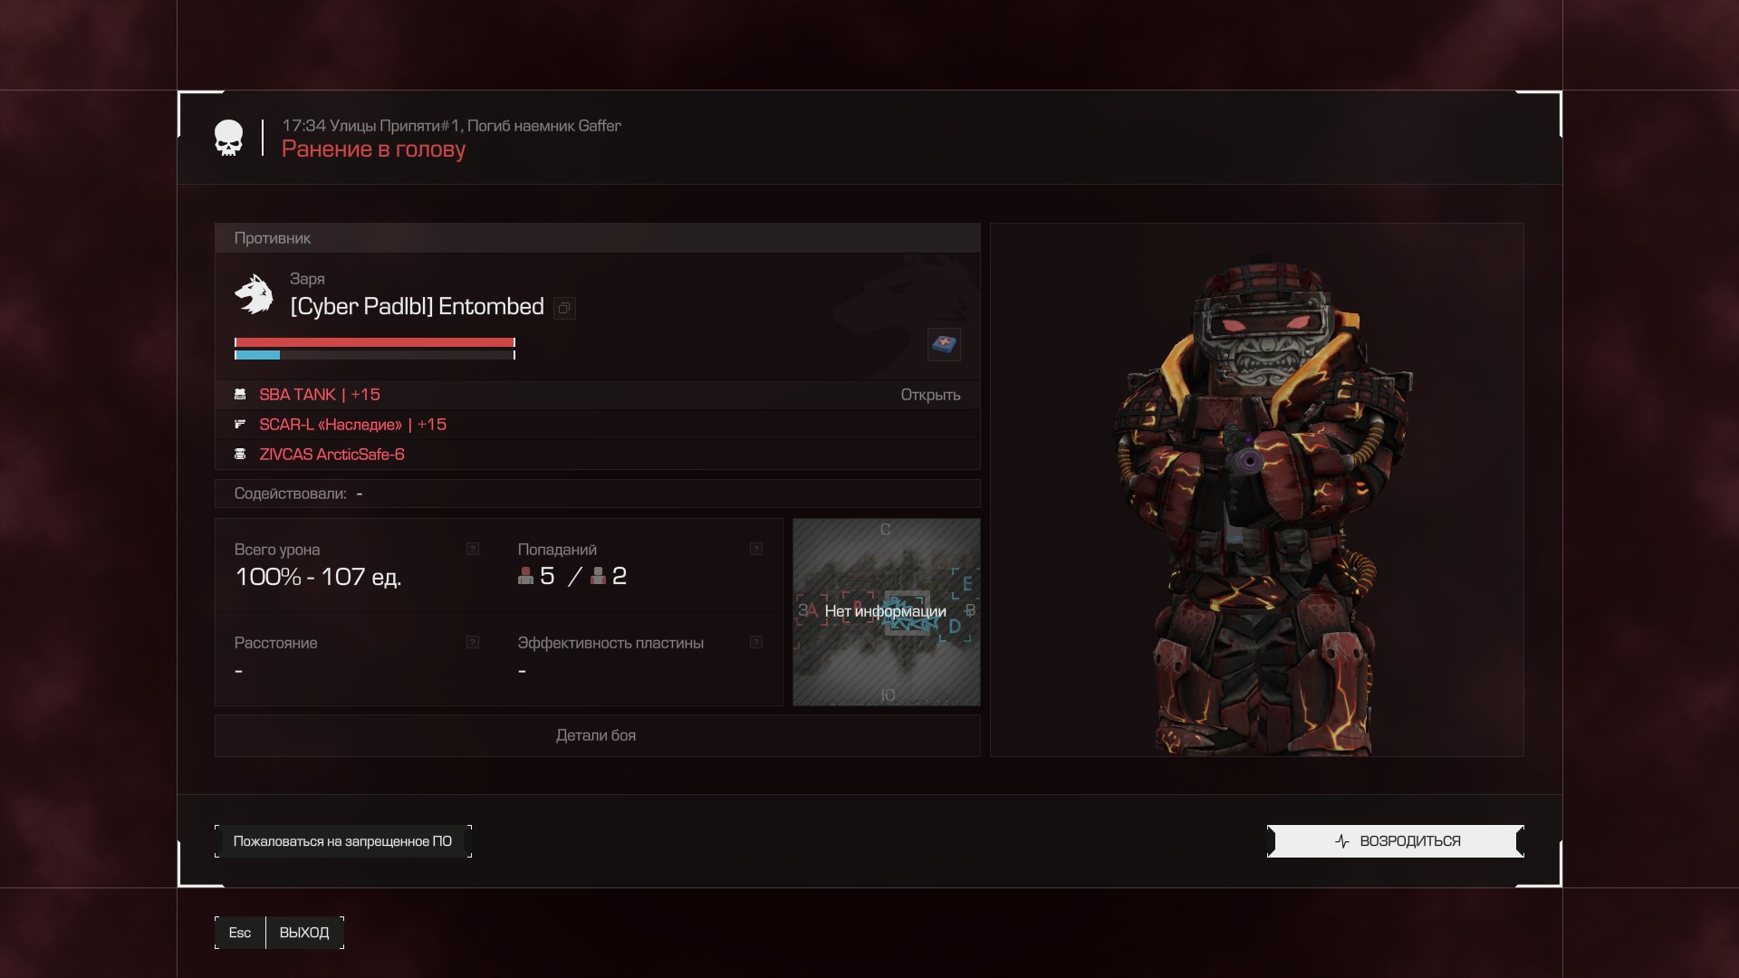Click the skull death icon
Viewport: 1739px width, 978px height.
[229, 139]
